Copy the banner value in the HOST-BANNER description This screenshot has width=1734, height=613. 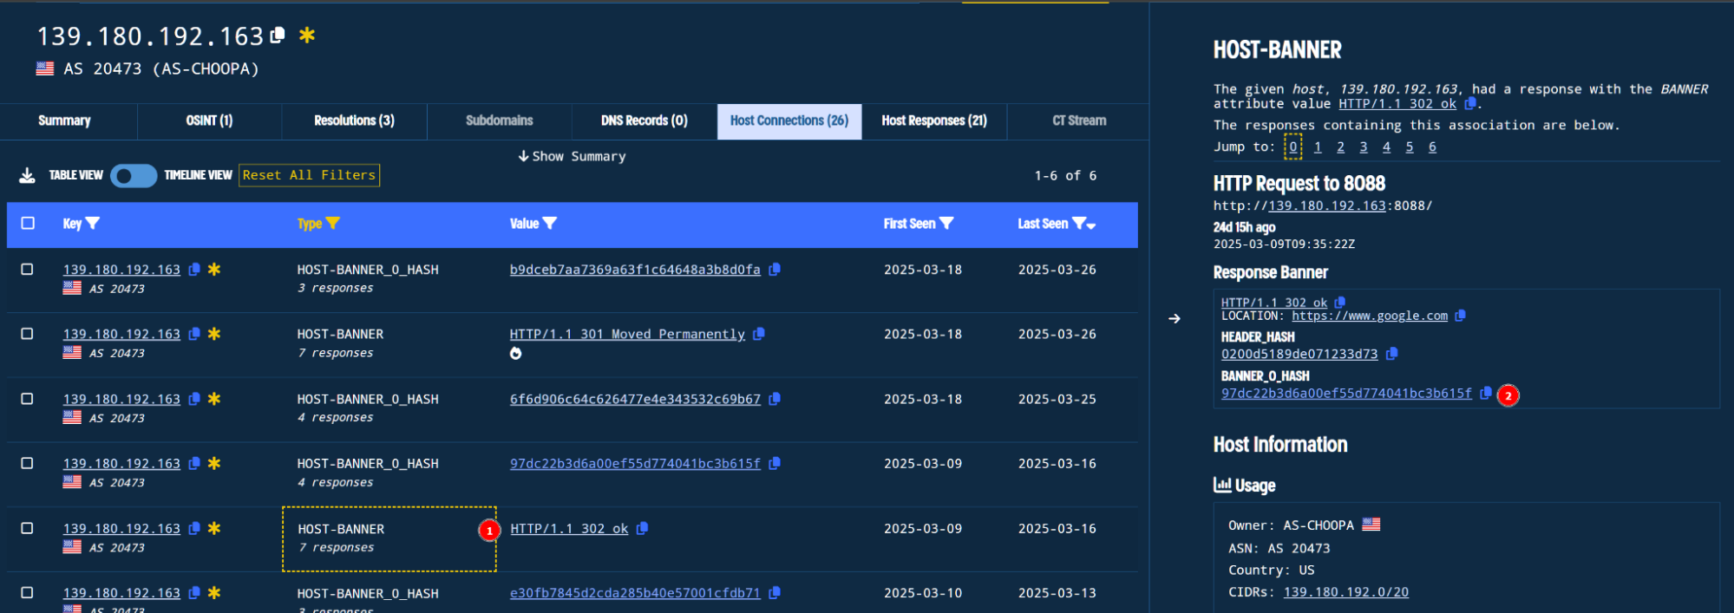click(x=1470, y=104)
